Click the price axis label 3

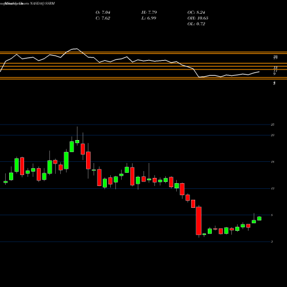[272, 242]
